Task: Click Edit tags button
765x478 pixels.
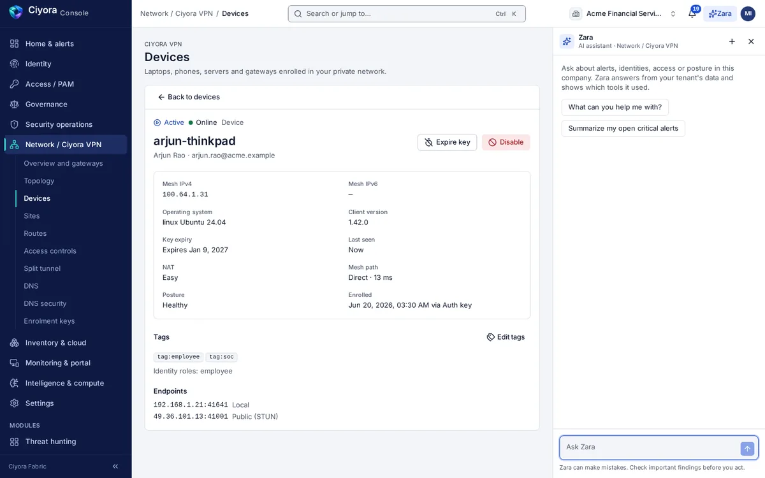Action: (506, 337)
